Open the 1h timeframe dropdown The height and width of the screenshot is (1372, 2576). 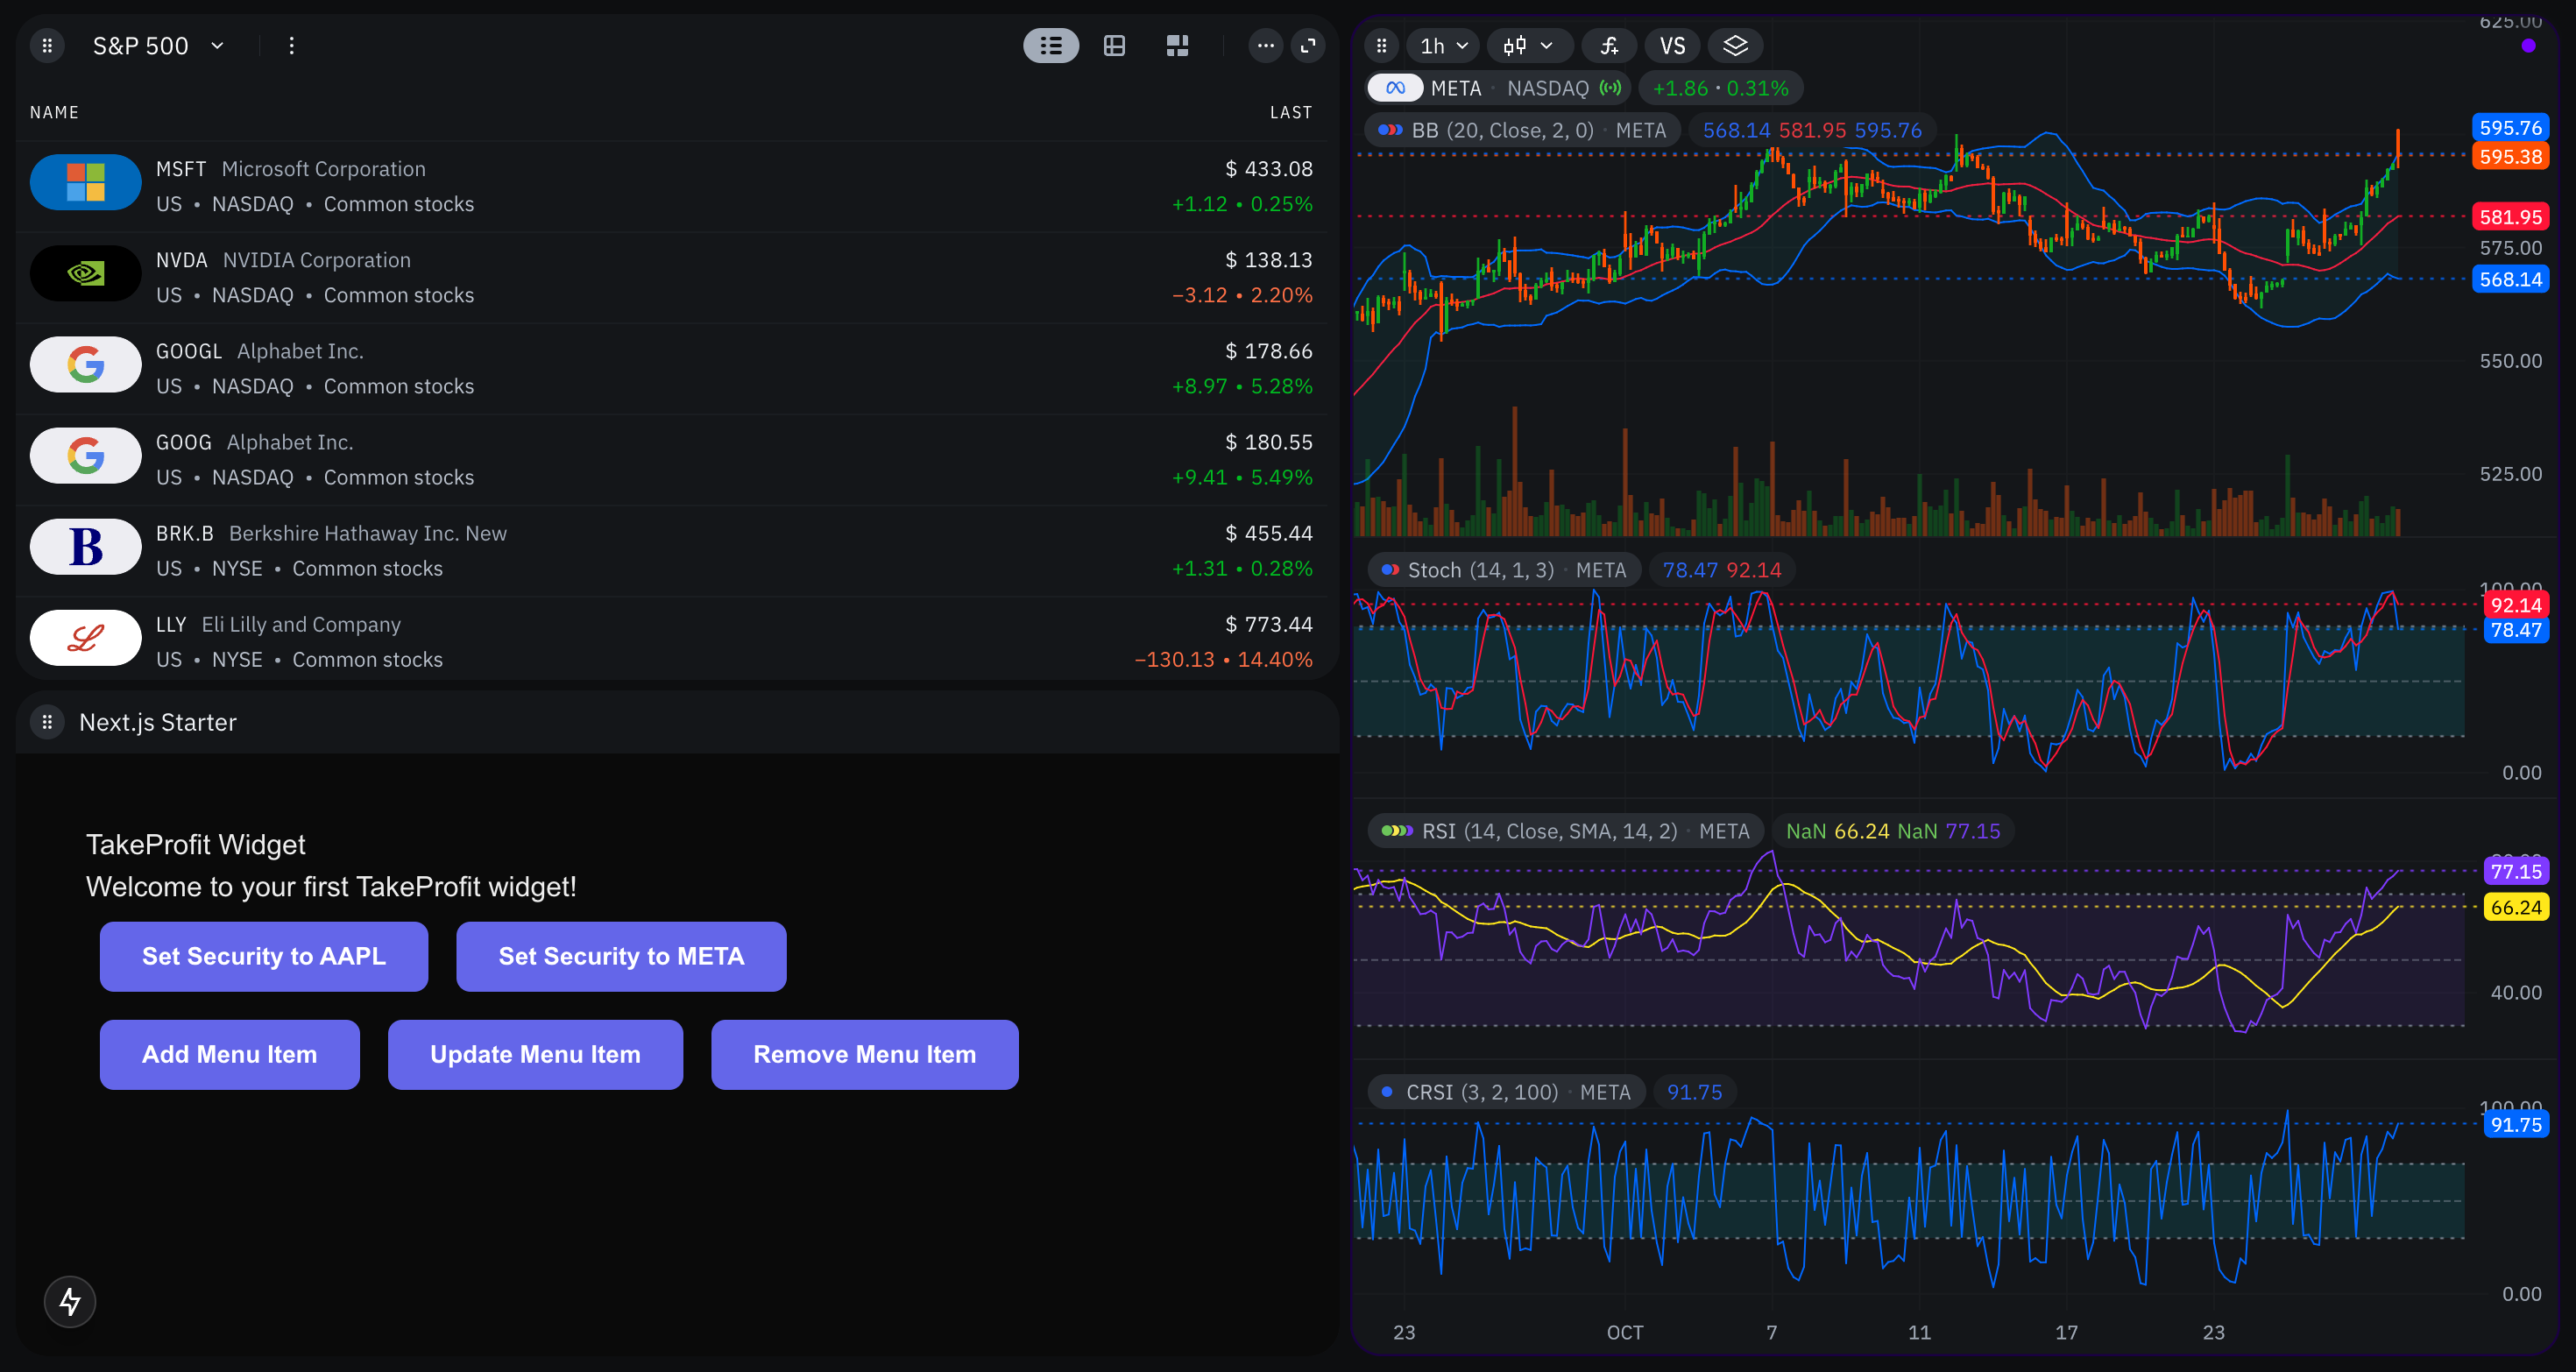pyautogui.click(x=1441, y=46)
